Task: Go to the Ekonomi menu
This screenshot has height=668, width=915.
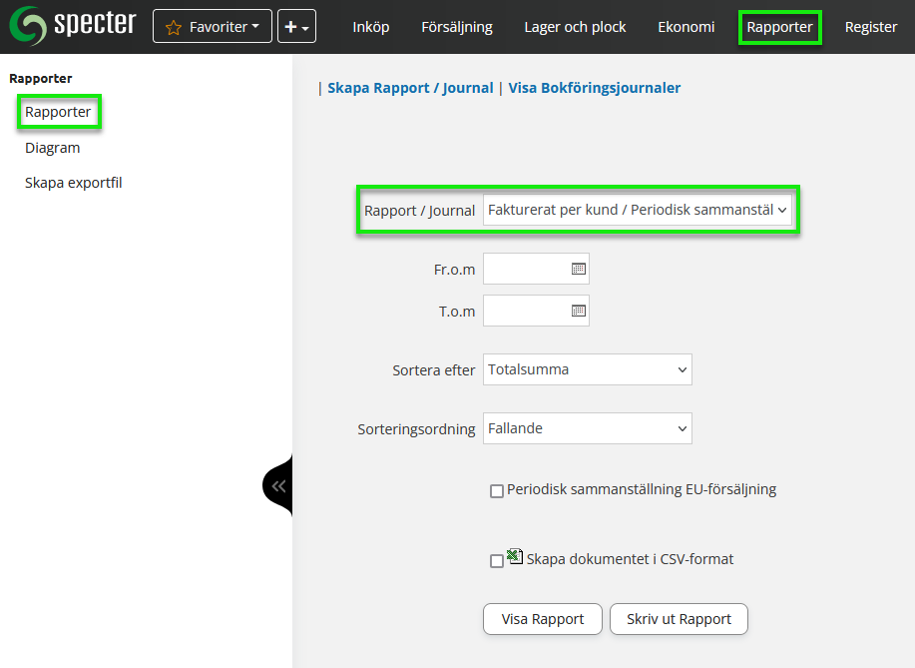Action: tap(686, 27)
